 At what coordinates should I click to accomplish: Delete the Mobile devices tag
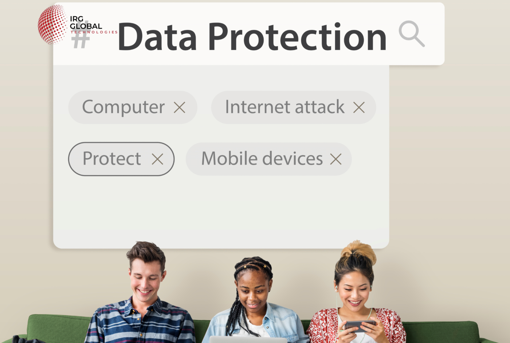336,159
